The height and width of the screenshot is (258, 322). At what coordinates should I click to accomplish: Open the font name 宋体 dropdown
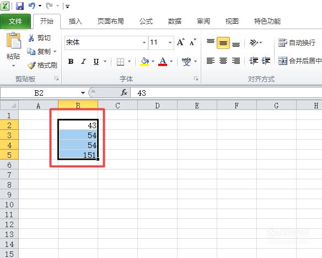click(x=144, y=42)
